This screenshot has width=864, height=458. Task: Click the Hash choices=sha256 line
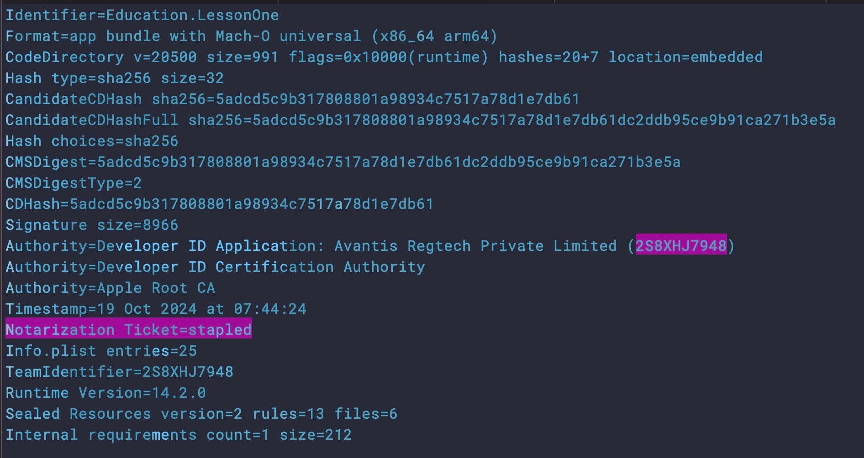[92, 141]
